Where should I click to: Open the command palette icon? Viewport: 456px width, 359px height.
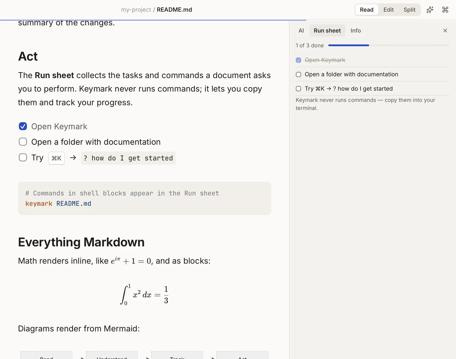click(445, 10)
